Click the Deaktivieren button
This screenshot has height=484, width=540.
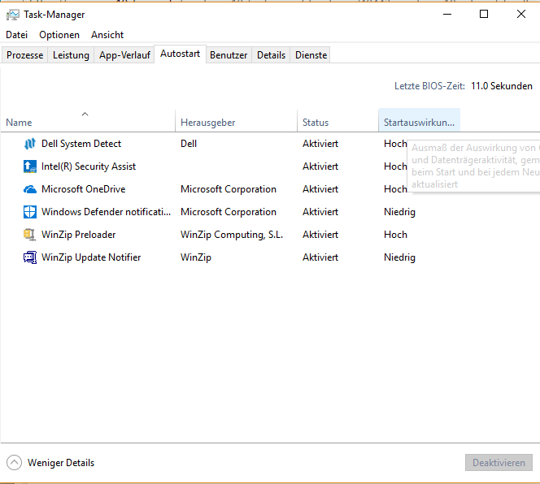499,463
